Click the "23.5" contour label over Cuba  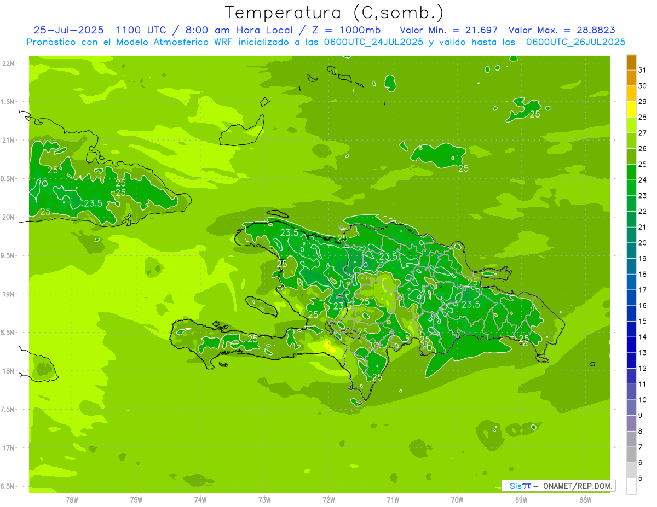point(93,203)
